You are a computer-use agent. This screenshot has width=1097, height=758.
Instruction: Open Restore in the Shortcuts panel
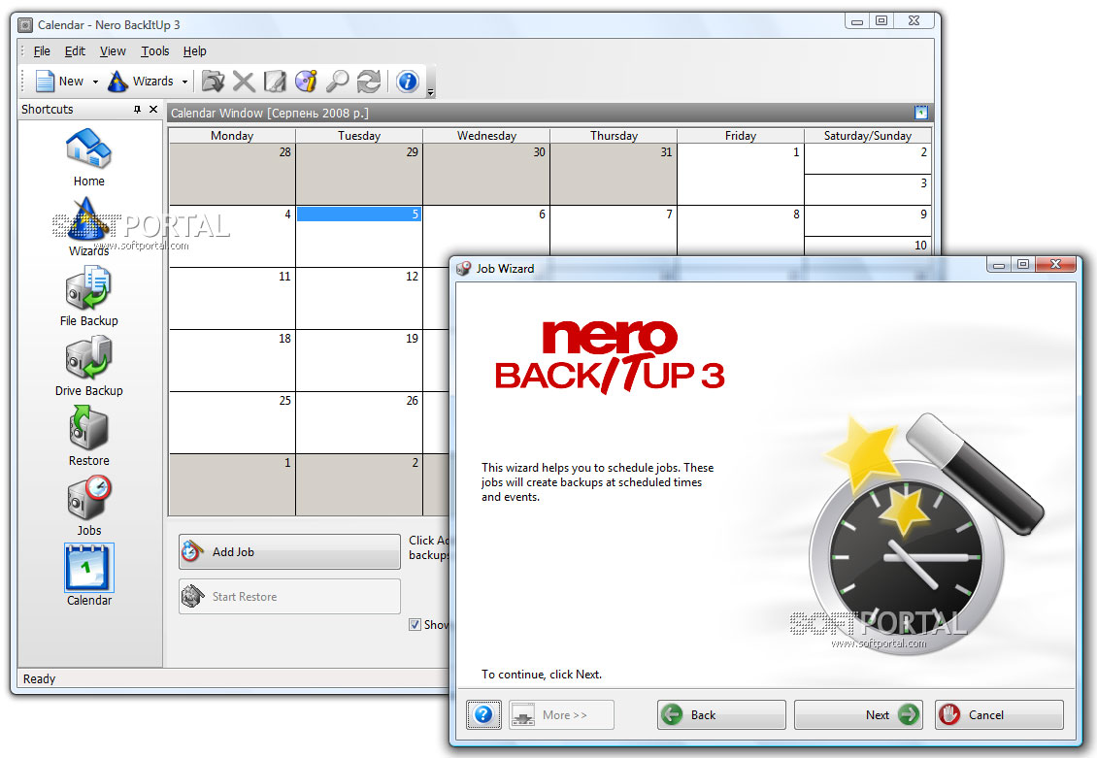click(89, 437)
